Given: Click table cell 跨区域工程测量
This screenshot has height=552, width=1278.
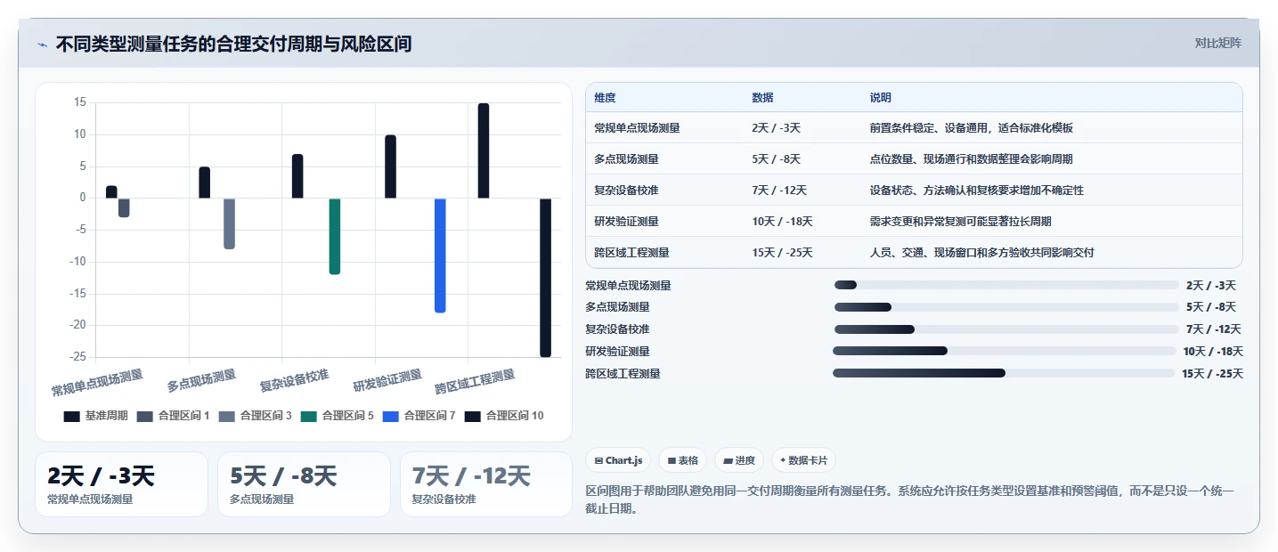Looking at the screenshot, I should click(x=631, y=253).
